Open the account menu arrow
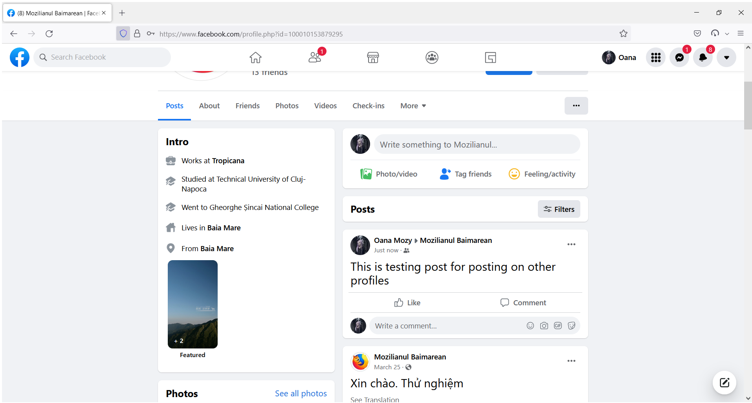Viewport: 752px width, 403px height. tap(726, 57)
